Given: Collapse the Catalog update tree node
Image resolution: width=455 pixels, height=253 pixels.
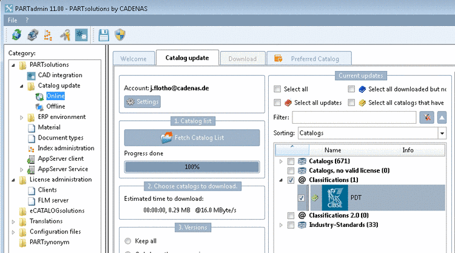Looking at the screenshot, I should pos(21,86).
